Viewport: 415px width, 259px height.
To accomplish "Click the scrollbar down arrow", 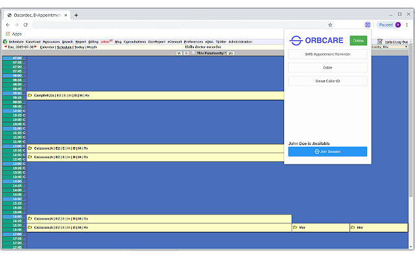I will pos(410,247).
